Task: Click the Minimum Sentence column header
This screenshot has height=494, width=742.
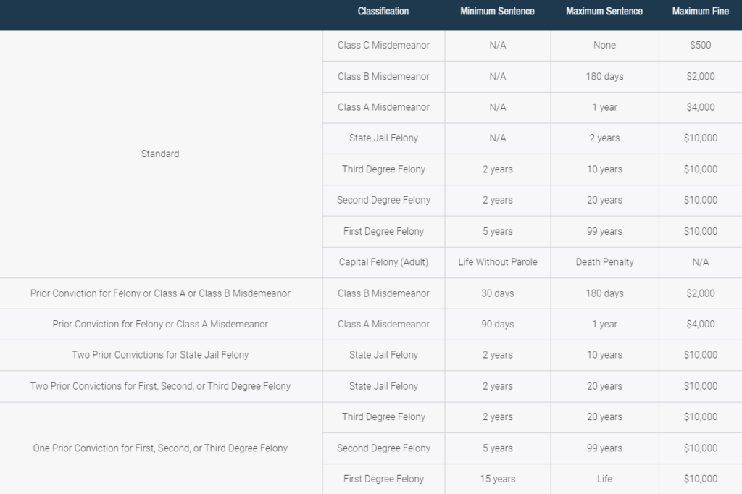Action: 497,12
